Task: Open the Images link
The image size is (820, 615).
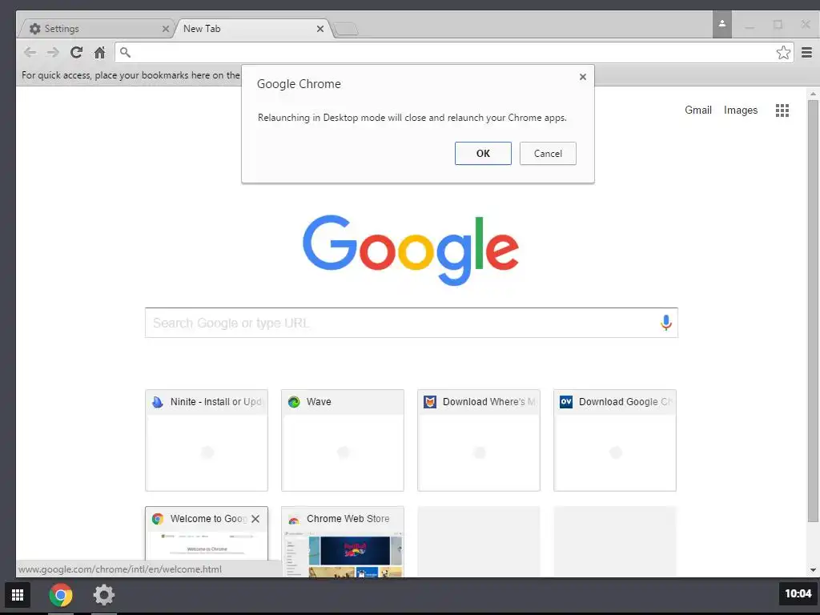Action: [x=741, y=110]
